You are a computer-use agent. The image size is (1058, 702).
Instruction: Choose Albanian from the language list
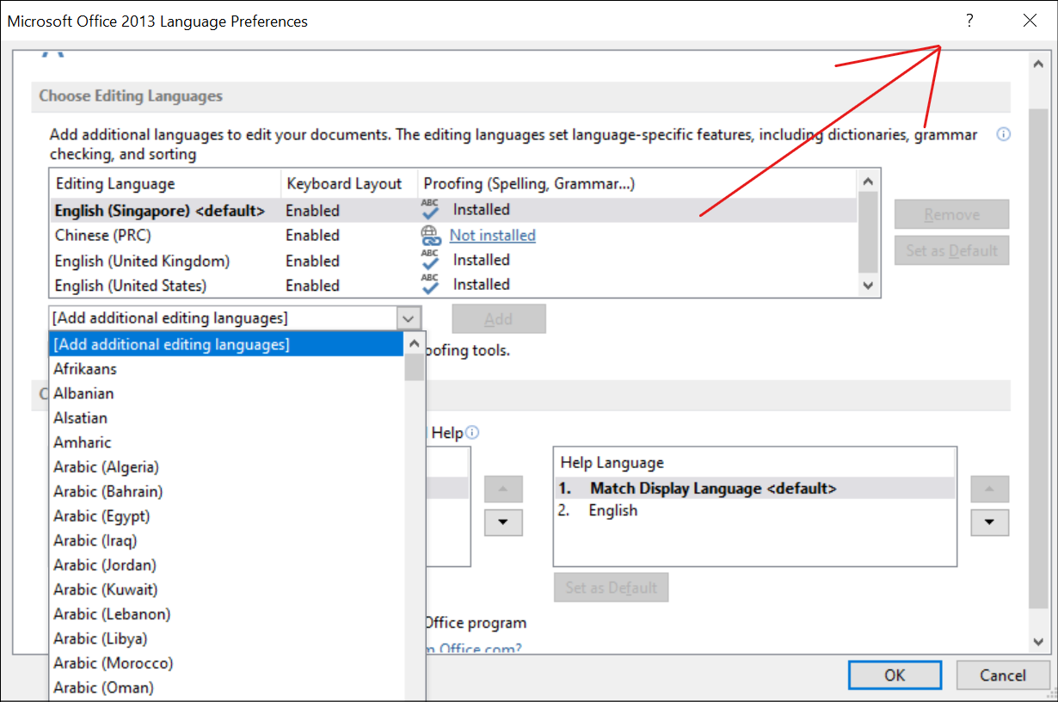pos(226,393)
